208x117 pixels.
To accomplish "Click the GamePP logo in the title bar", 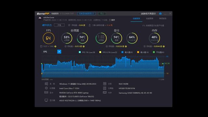I will (43, 14).
